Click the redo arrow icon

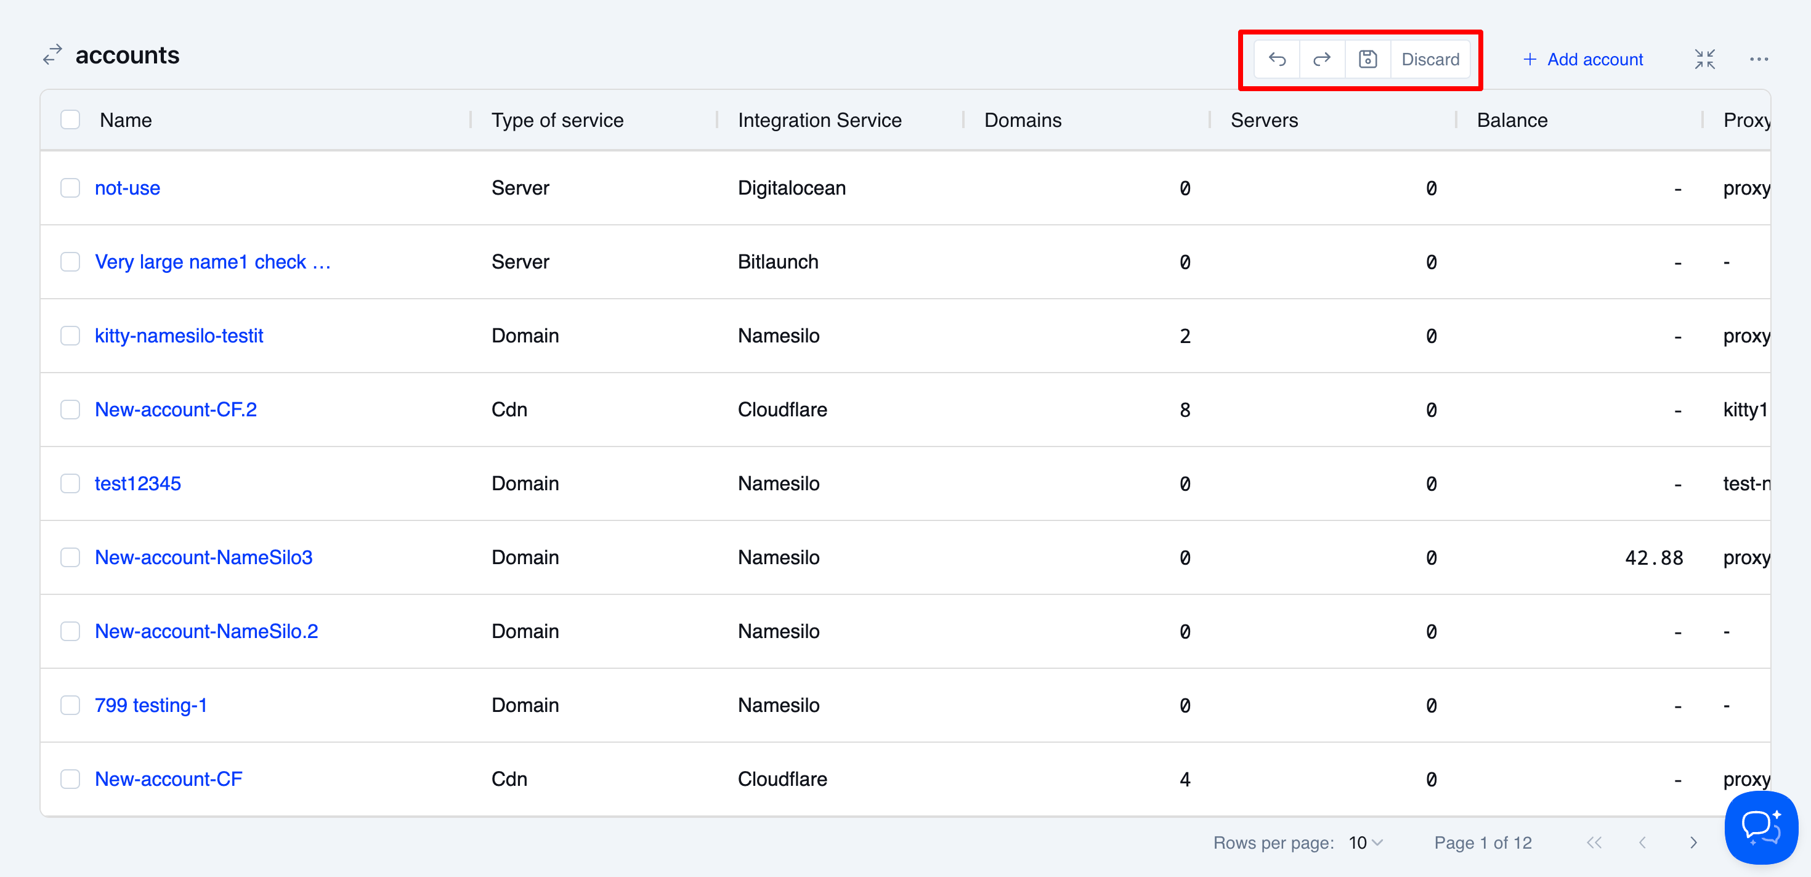pyautogui.click(x=1322, y=60)
